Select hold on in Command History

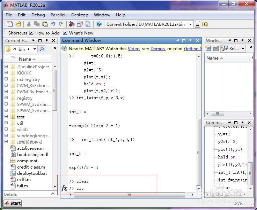coord(229,157)
